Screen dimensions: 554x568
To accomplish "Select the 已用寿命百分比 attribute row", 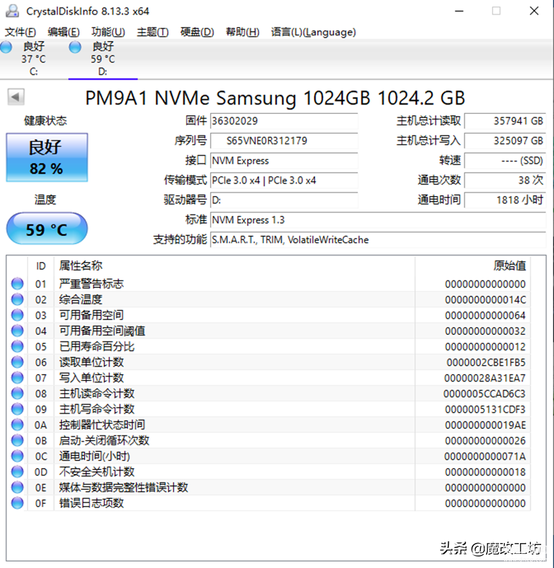I will coord(268,346).
